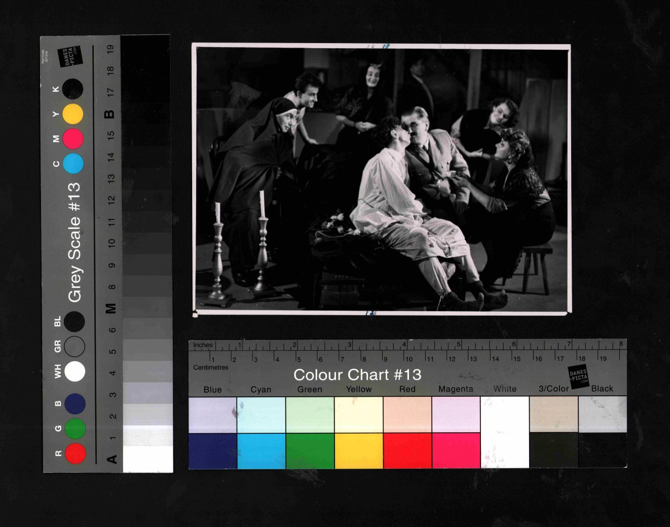Click the green circle labeled G
The height and width of the screenshot is (527, 670).
coord(75,429)
